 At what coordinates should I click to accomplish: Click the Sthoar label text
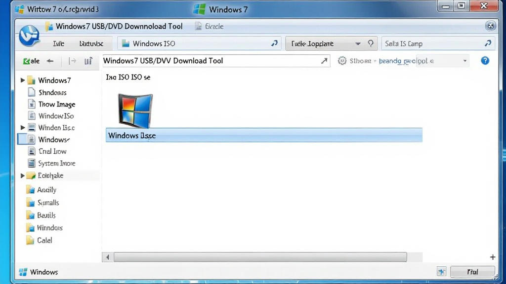(360, 61)
